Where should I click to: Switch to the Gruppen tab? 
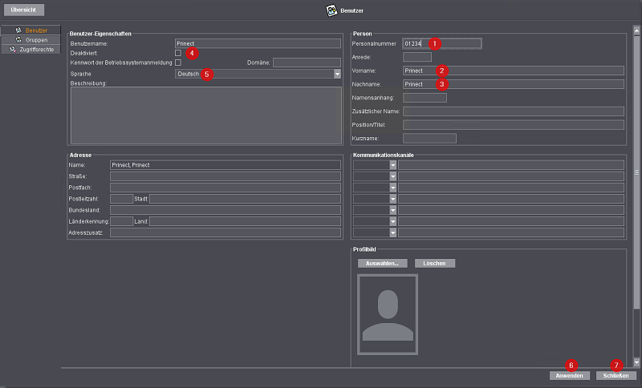tap(30, 39)
